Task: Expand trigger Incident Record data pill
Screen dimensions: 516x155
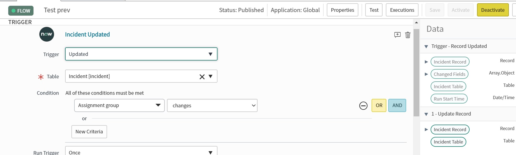Action: pos(426,62)
